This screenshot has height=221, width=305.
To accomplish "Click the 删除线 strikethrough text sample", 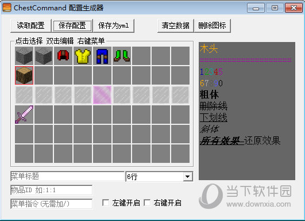I will click(213, 106).
